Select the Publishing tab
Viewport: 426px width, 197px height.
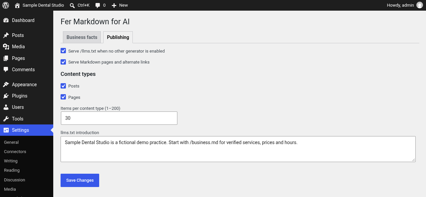click(118, 37)
